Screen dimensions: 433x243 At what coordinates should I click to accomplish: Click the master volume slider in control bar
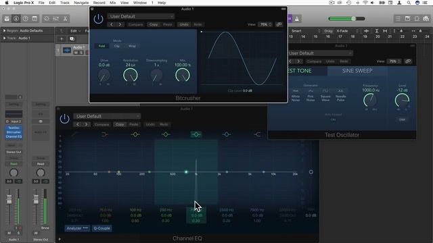point(347,19)
